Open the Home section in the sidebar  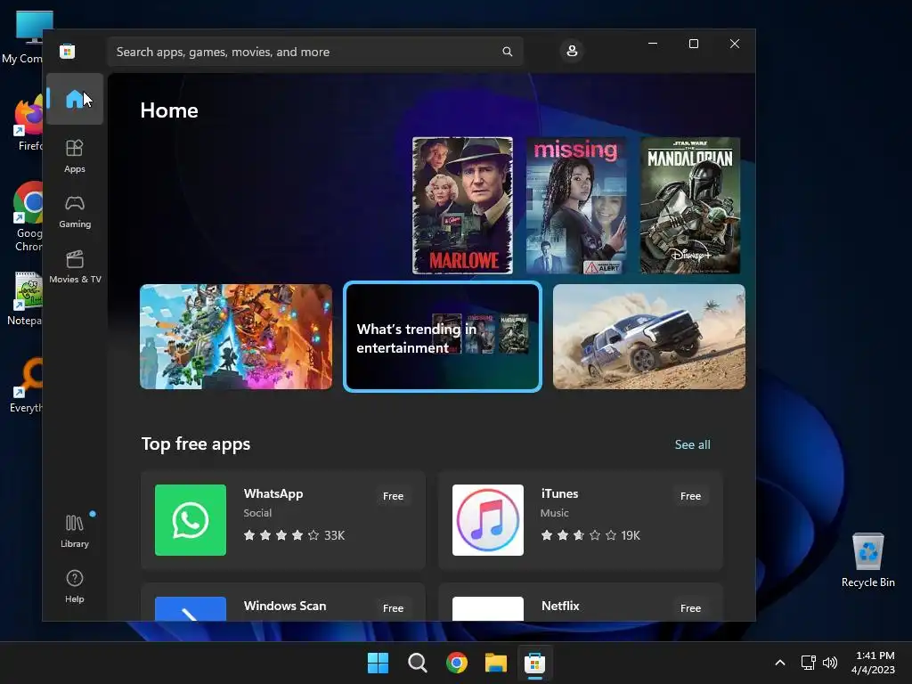click(x=75, y=99)
